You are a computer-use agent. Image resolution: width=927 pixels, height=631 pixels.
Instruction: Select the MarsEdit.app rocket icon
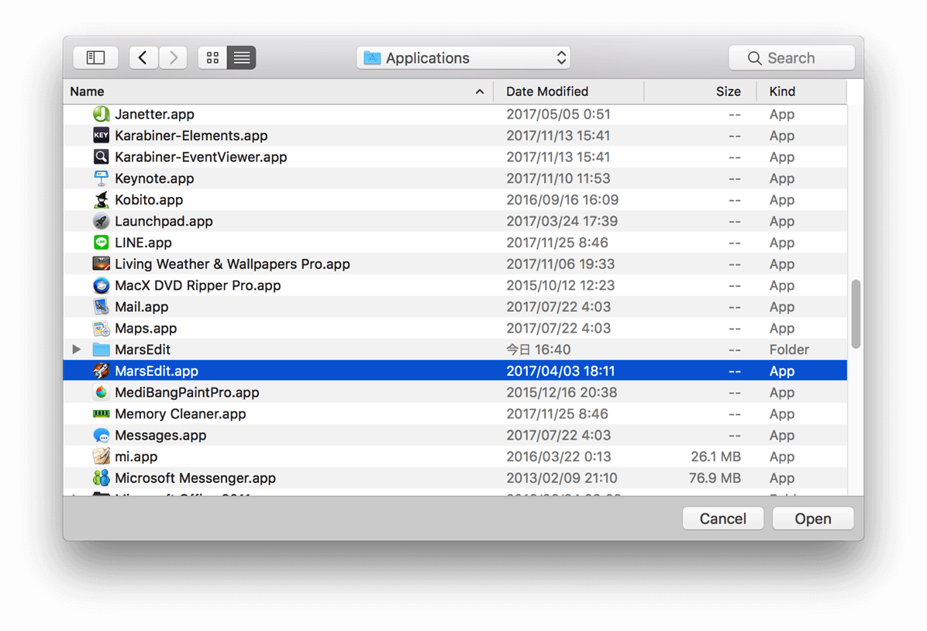[101, 371]
